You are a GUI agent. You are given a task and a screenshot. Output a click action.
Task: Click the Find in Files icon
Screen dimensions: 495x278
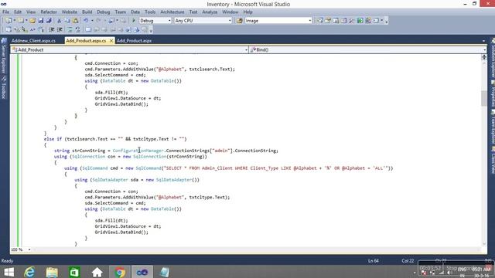[x=239, y=21]
